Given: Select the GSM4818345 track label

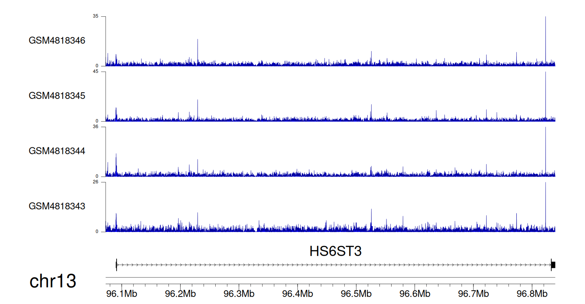Looking at the screenshot, I should pos(57,96).
